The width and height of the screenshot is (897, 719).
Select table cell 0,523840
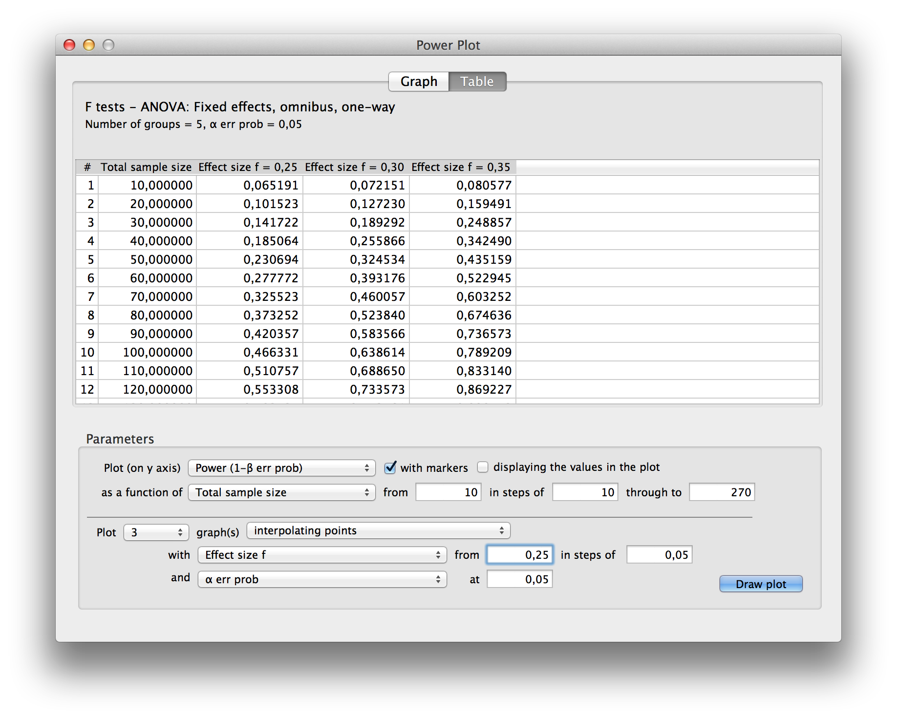click(356, 315)
